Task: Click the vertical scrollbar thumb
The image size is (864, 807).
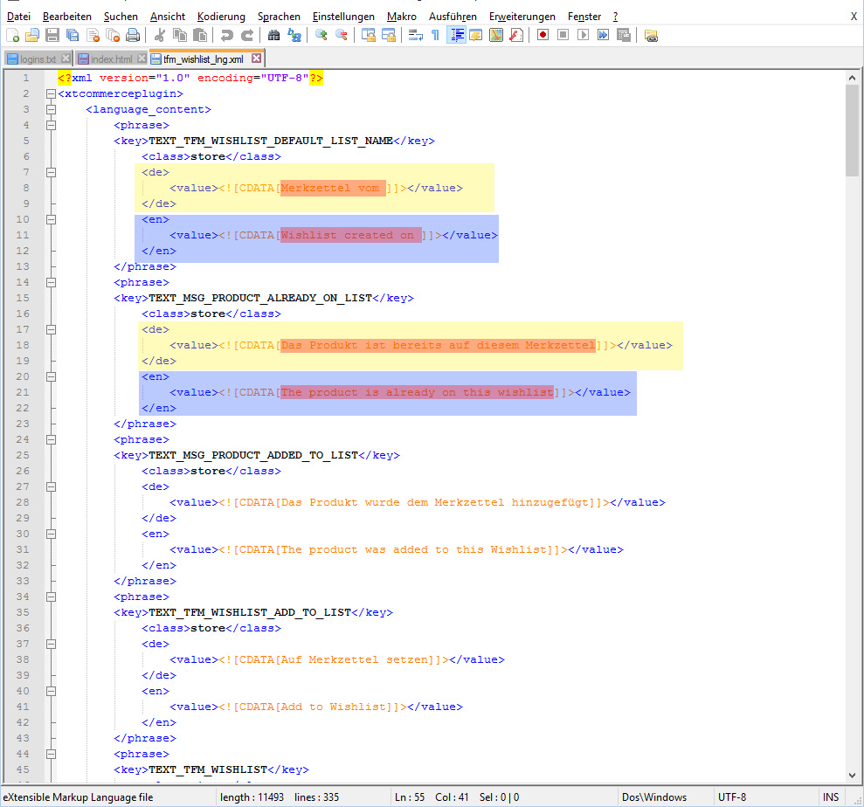Action: coord(853,131)
